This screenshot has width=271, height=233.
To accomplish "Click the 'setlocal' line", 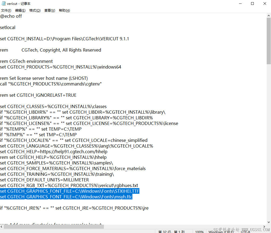I will (8, 27).
